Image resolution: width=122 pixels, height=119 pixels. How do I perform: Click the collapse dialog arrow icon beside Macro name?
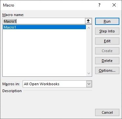tap(88, 21)
